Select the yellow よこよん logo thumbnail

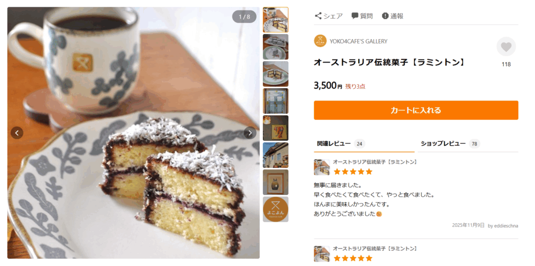coord(275,209)
